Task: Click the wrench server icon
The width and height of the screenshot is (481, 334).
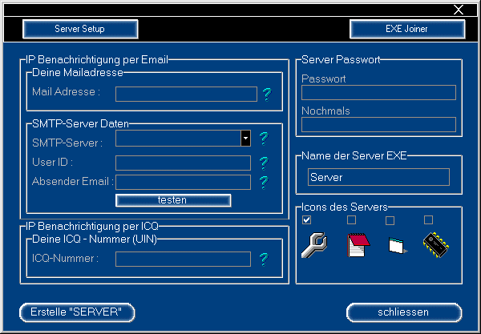Action: click(x=313, y=245)
